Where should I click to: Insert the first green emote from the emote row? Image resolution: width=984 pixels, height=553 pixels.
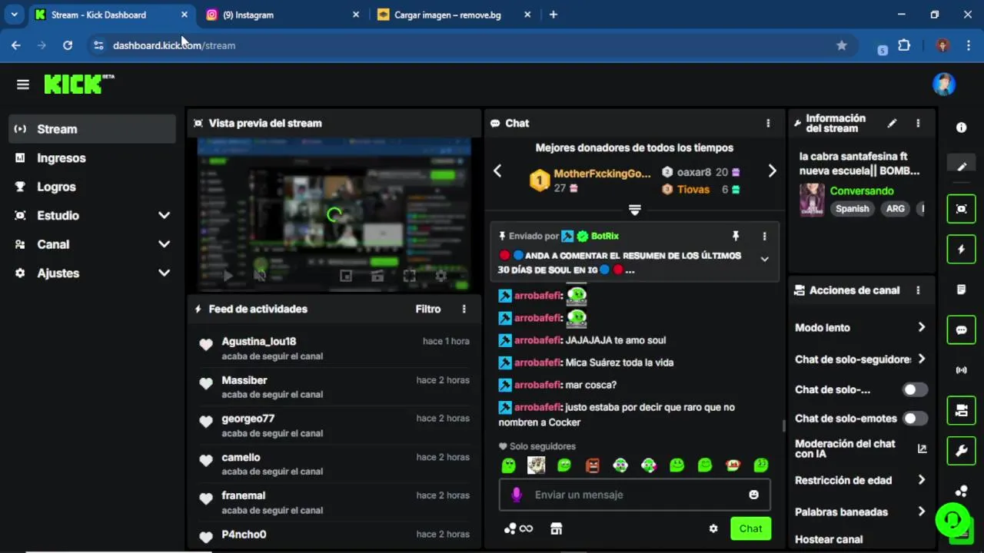(508, 465)
